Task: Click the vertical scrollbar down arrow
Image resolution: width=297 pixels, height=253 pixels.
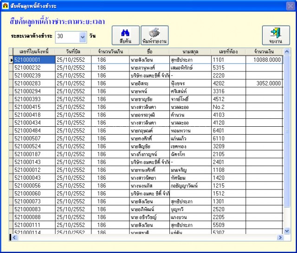Action: (287, 231)
